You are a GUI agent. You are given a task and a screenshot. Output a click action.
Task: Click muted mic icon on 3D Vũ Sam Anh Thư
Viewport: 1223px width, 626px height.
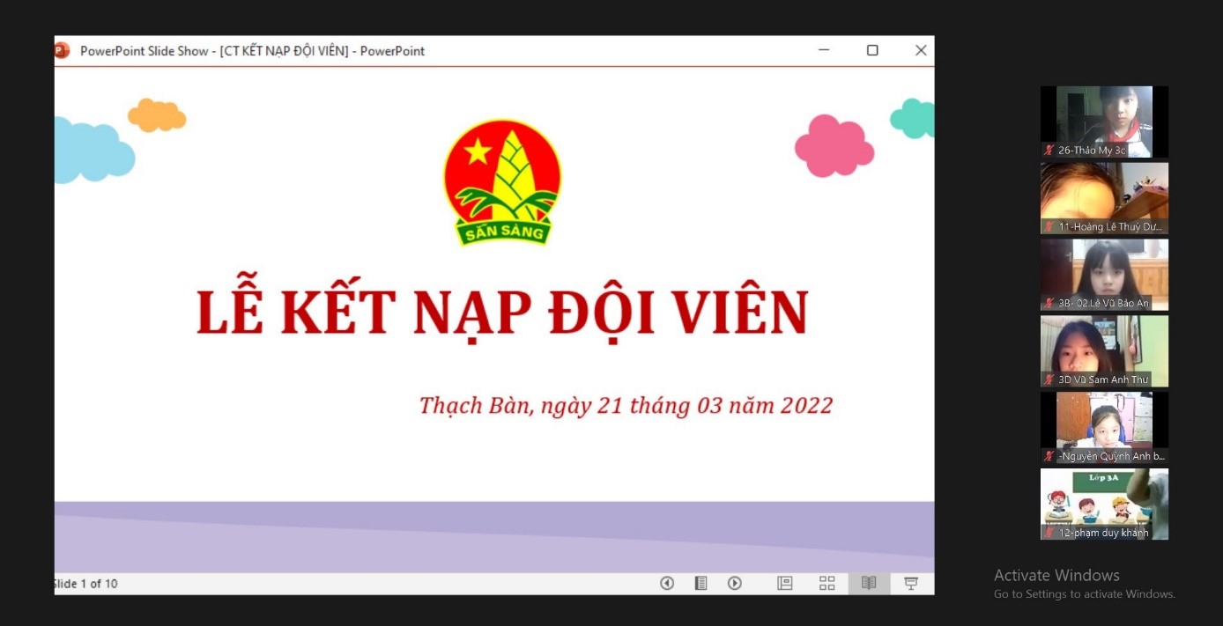point(1049,379)
